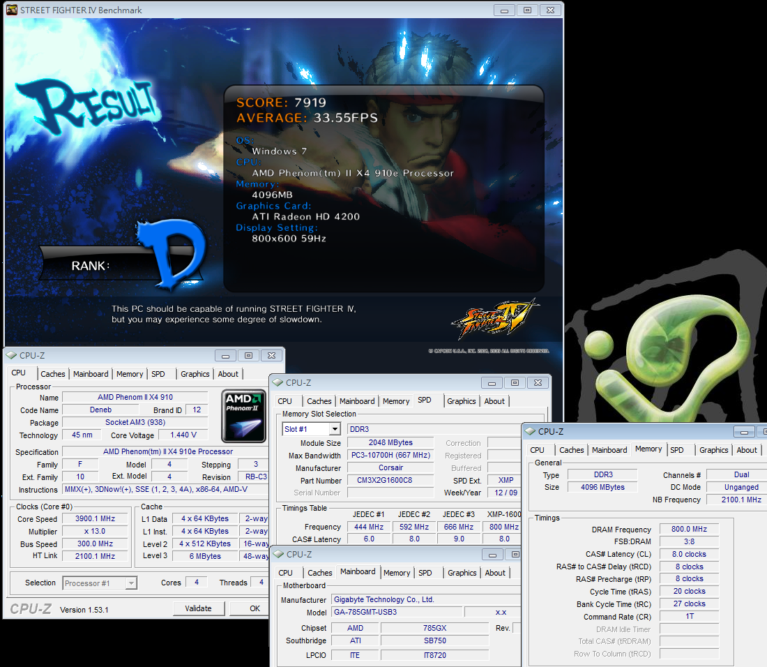The image size is (767, 667).
Task: Click the southbridge value 'SB750'
Action: [x=435, y=640]
